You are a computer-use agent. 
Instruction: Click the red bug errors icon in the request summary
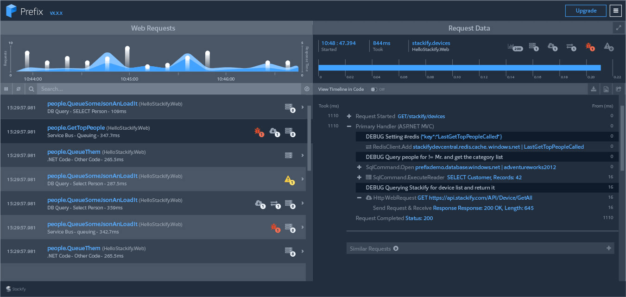pos(589,47)
